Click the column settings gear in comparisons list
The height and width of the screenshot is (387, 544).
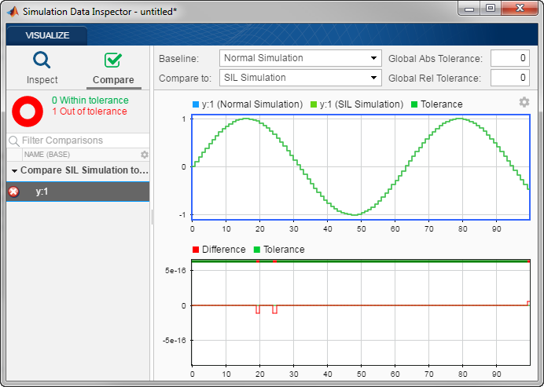tap(144, 155)
